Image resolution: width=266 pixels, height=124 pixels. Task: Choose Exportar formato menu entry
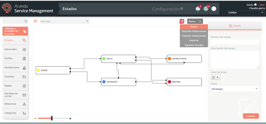(194, 45)
